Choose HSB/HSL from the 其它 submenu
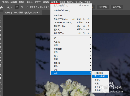 100,73
